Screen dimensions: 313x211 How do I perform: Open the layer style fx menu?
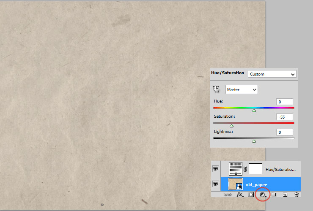tap(239, 195)
